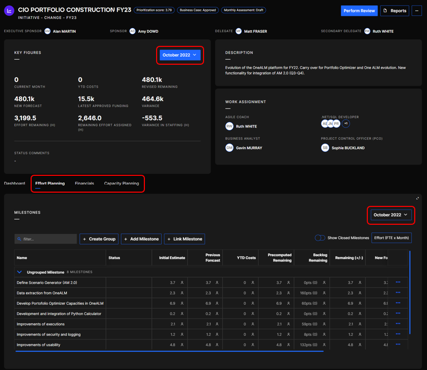Open row options for Improvements of usability

click(x=398, y=345)
